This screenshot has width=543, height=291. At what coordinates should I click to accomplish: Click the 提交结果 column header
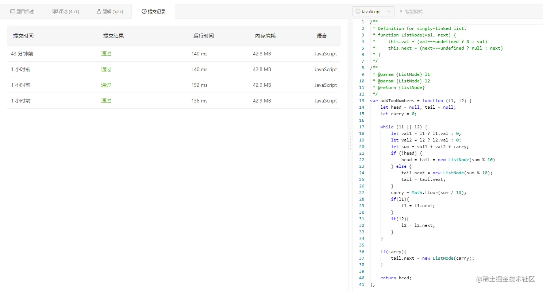coord(113,36)
